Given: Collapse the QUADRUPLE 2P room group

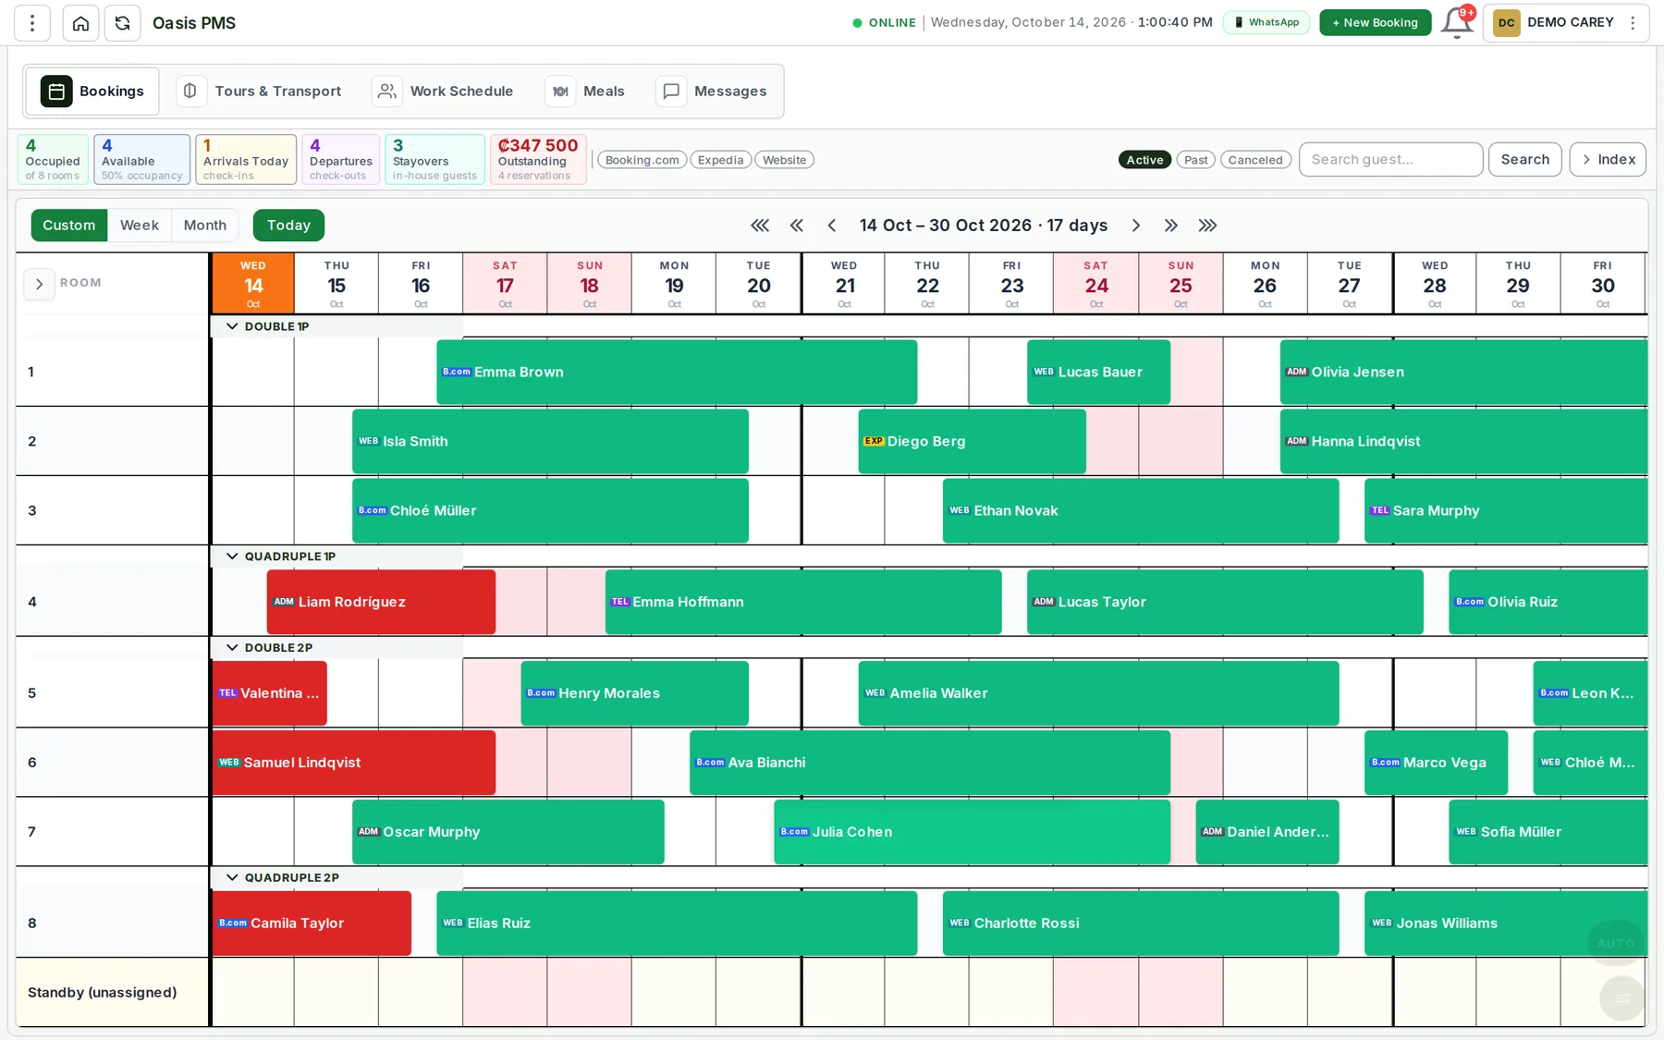Looking at the screenshot, I should click(x=232, y=877).
